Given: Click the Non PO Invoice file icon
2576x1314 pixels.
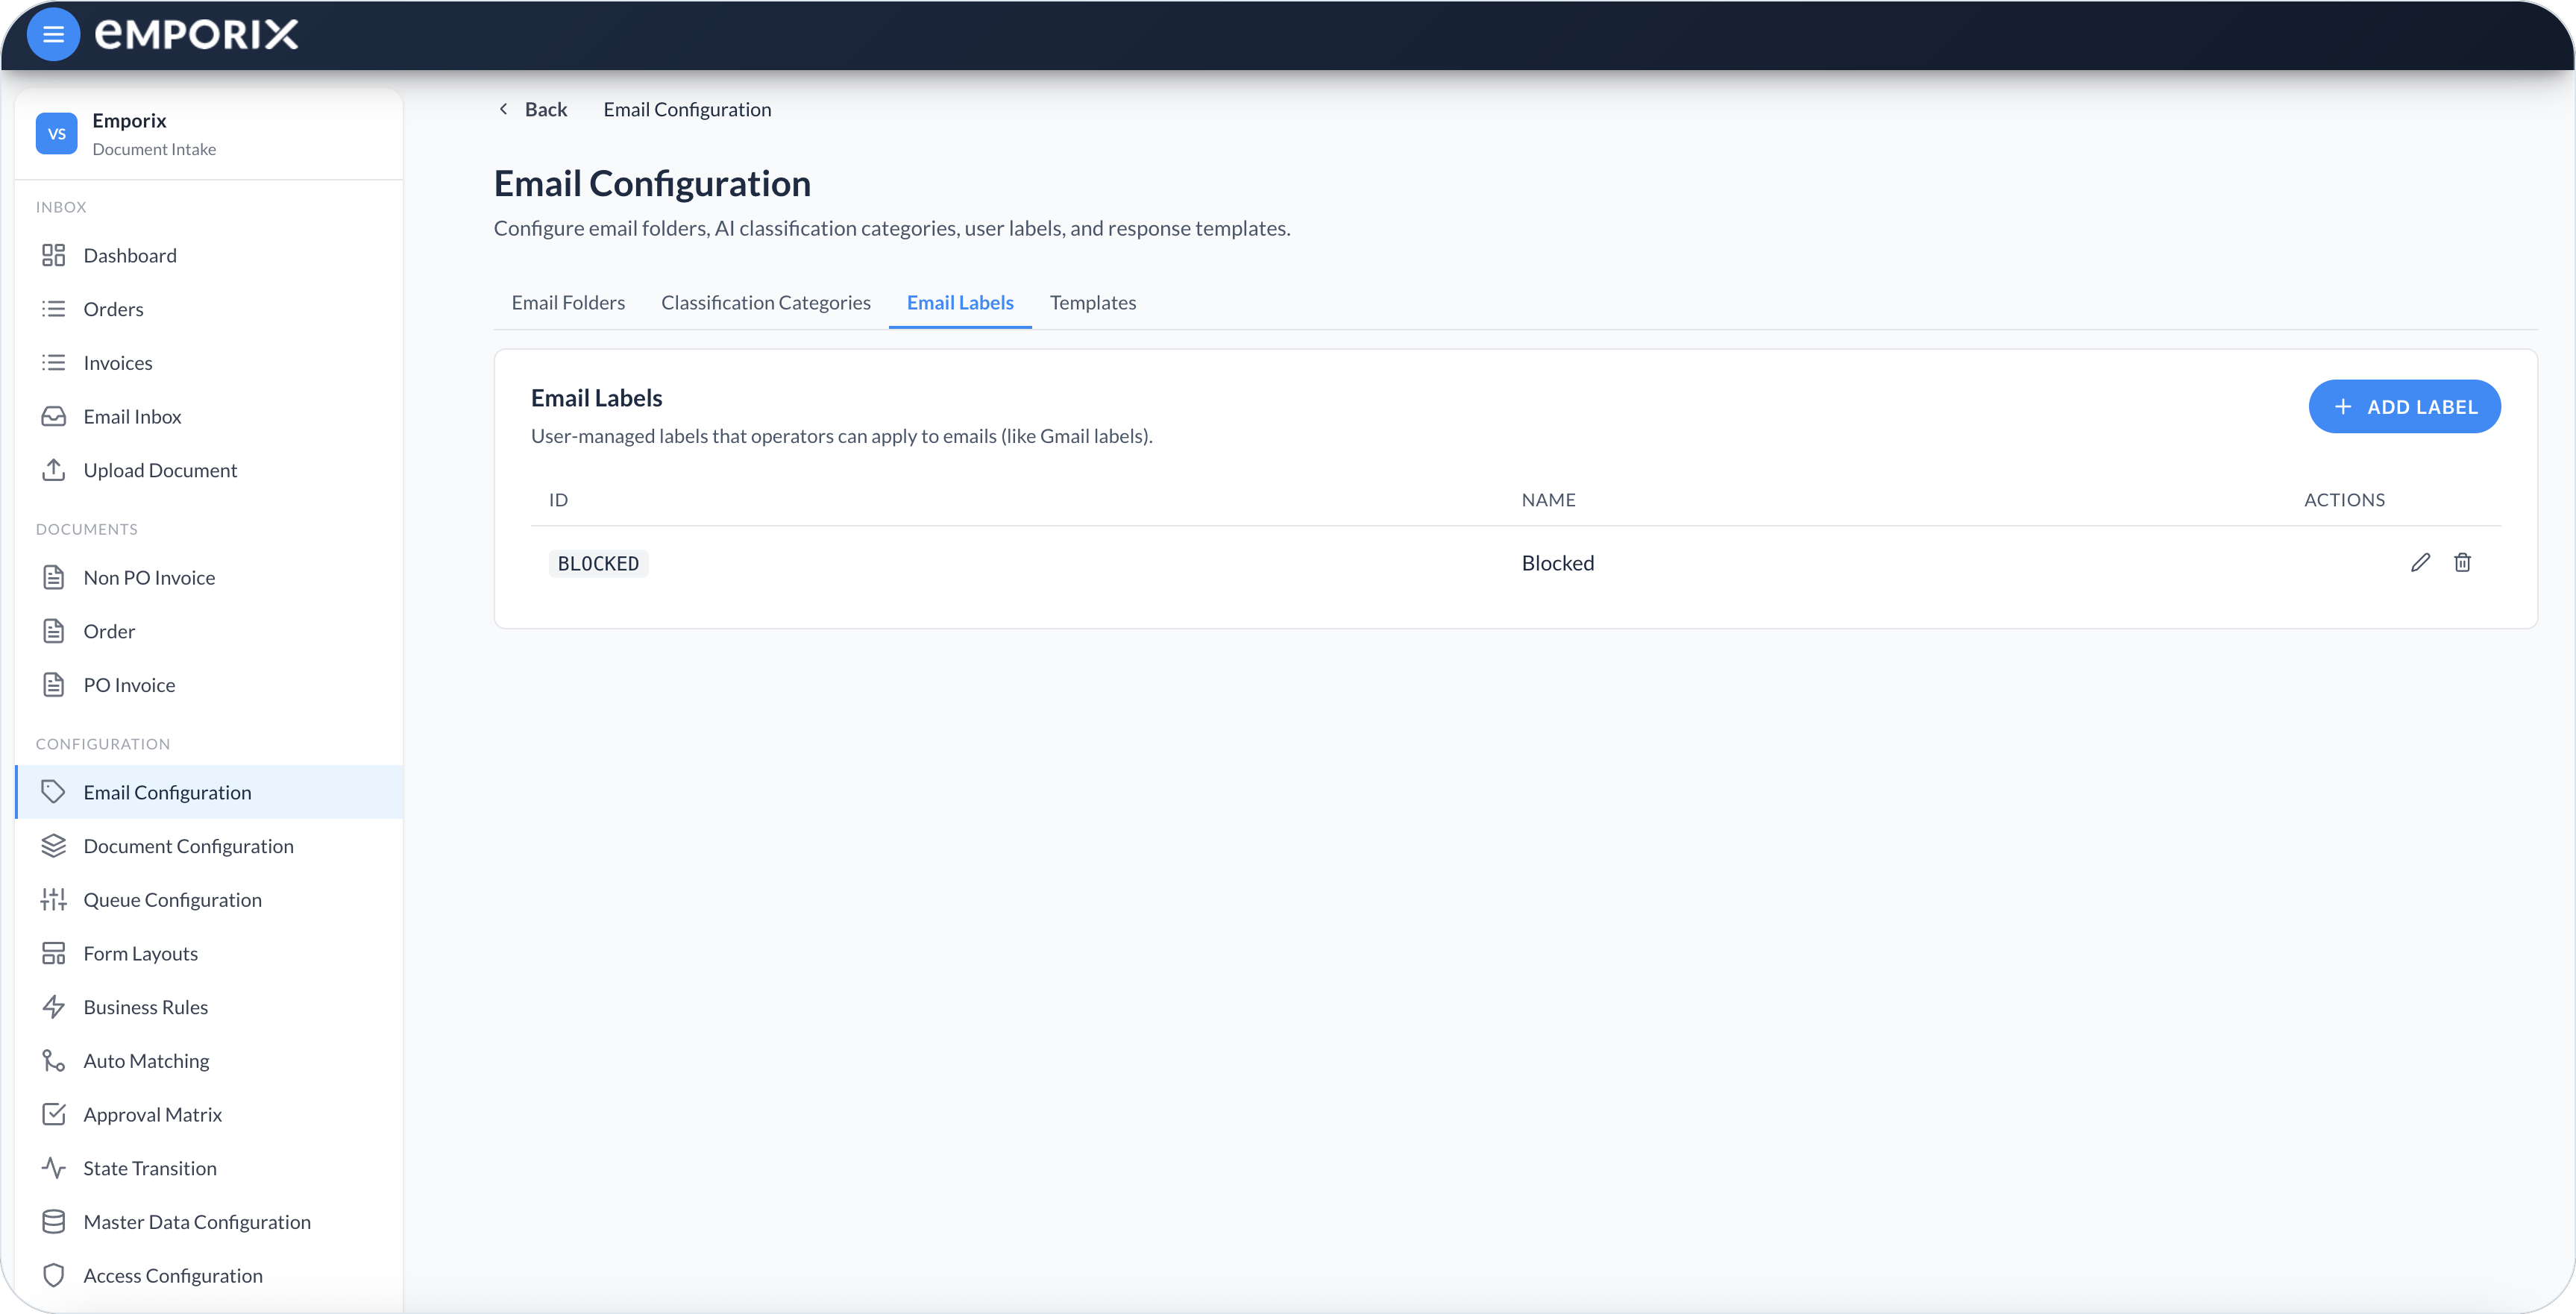Looking at the screenshot, I should tap(53, 577).
